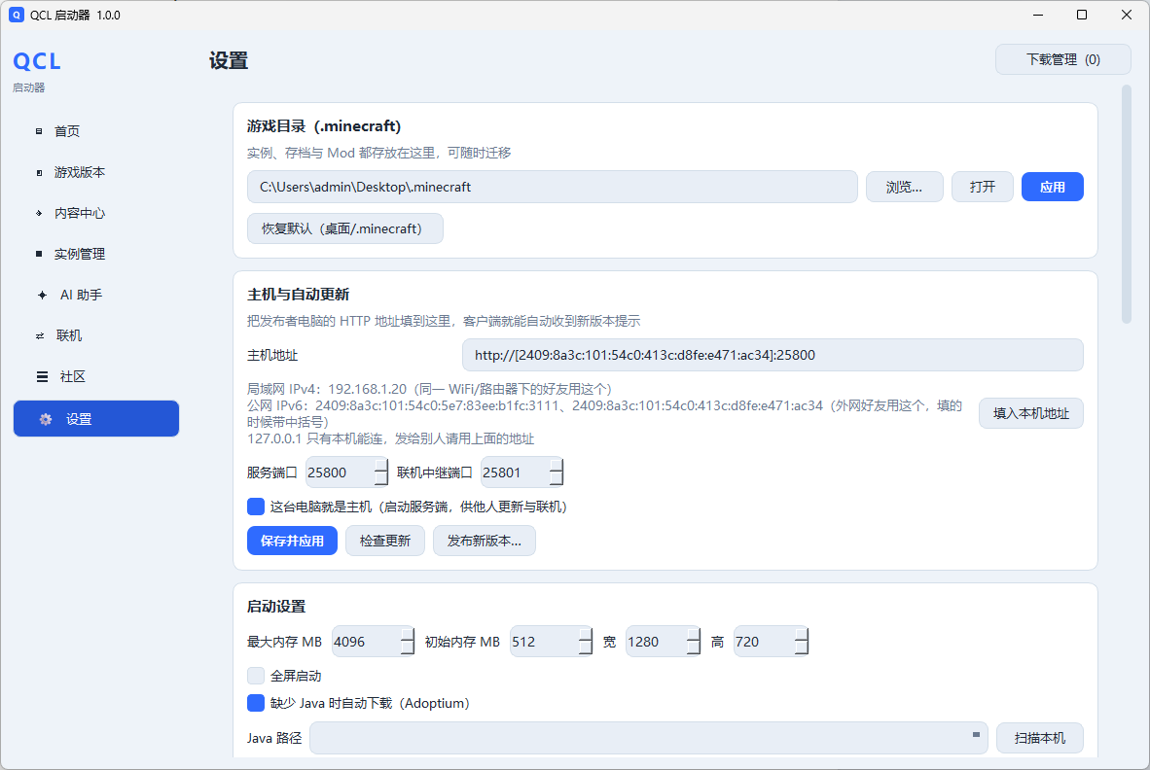Click the 下载管理 (0) button

1062,59
